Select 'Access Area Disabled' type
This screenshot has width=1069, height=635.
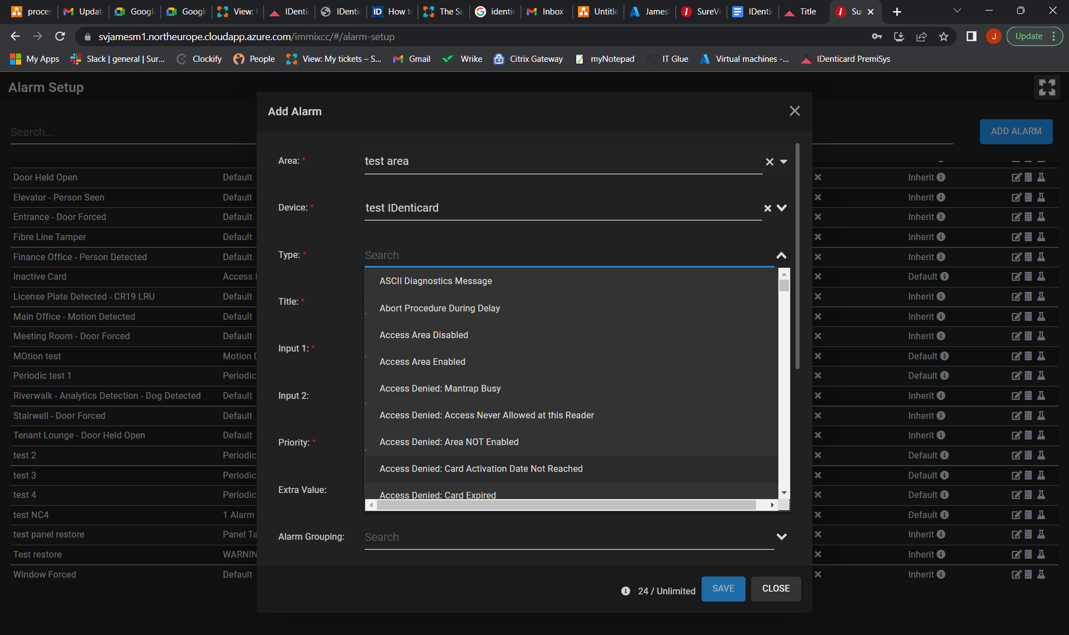click(x=571, y=335)
